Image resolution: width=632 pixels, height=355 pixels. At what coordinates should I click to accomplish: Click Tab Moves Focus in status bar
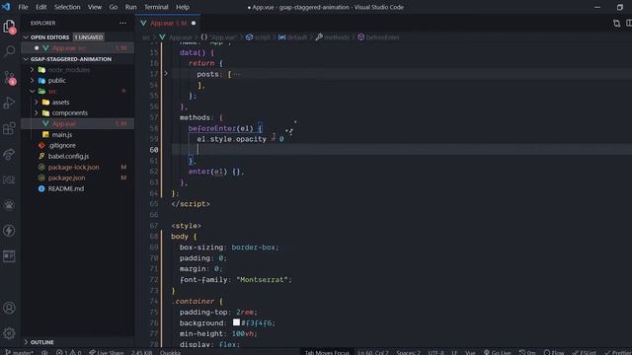point(327,352)
